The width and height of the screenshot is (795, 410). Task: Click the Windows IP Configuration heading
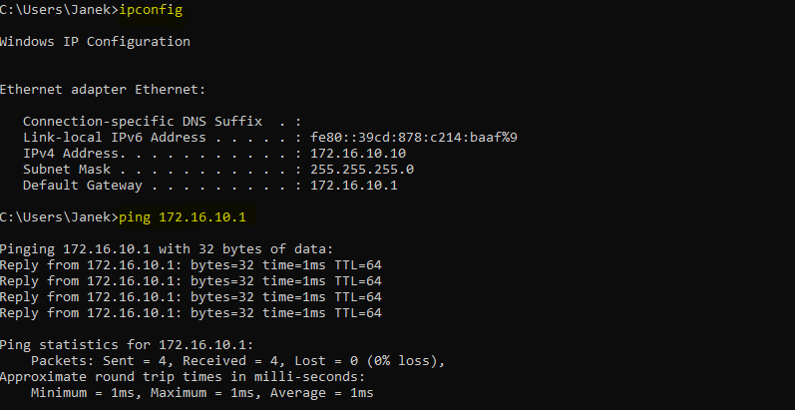click(x=95, y=42)
